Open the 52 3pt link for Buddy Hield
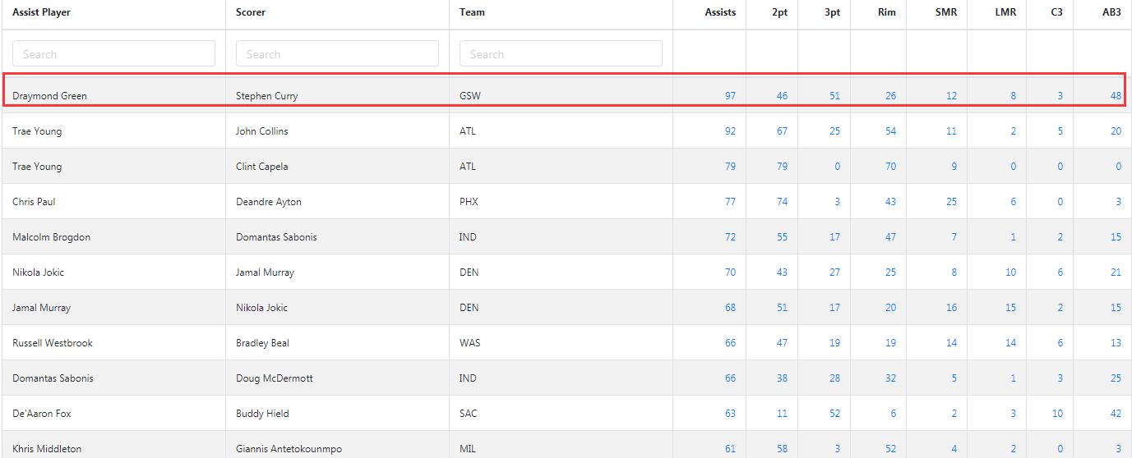 (834, 414)
